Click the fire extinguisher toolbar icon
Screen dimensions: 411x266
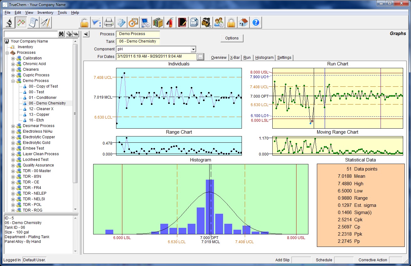point(170,23)
